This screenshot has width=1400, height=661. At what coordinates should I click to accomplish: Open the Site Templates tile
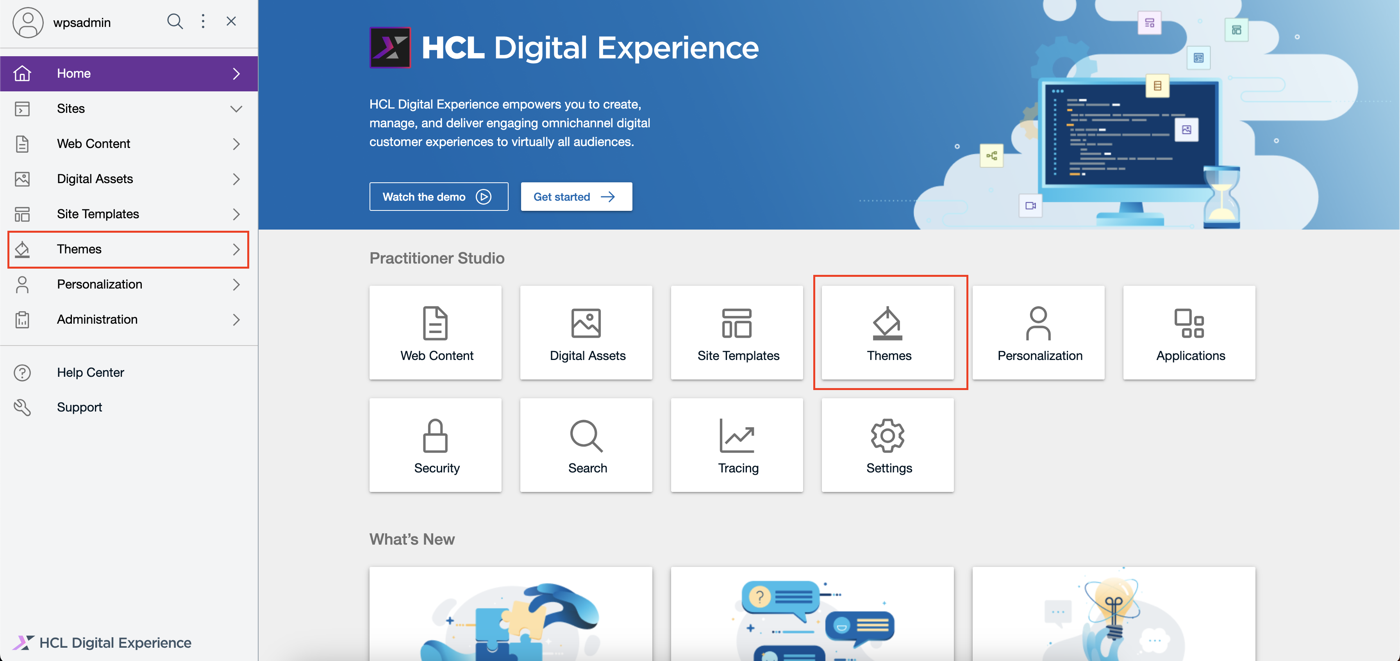[736, 332]
